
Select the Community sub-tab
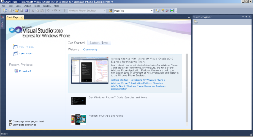pos(90,50)
